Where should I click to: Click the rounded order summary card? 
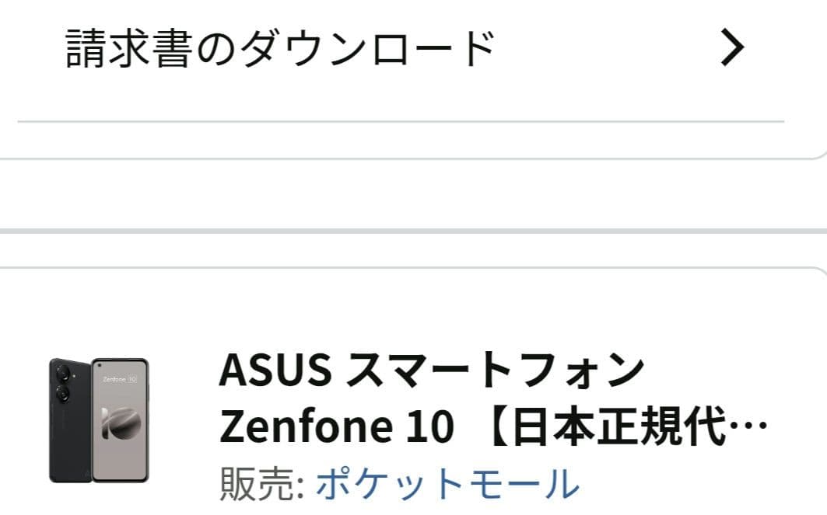point(412,388)
